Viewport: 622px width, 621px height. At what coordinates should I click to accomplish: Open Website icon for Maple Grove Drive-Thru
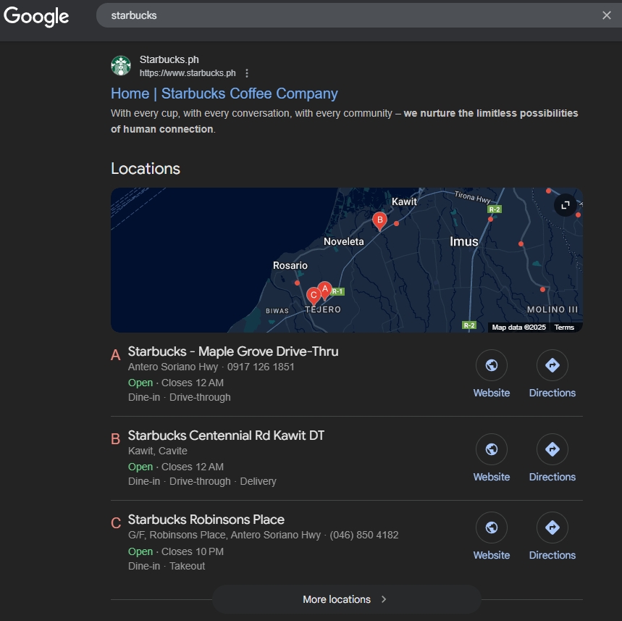[x=491, y=366]
